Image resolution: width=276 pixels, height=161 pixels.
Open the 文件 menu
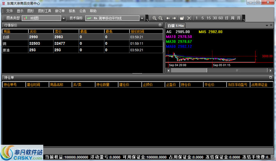10,11
